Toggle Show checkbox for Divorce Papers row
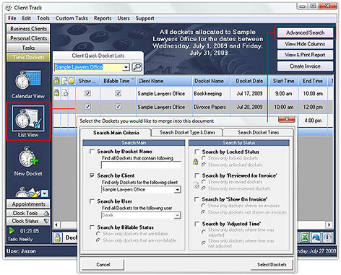This screenshot has height=275, width=341. pos(87,106)
